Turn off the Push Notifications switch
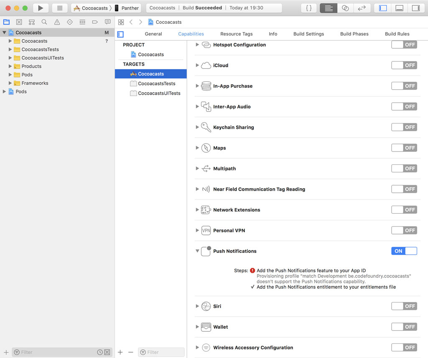Screen dimensions: 428x358 pyautogui.click(x=404, y=251)
